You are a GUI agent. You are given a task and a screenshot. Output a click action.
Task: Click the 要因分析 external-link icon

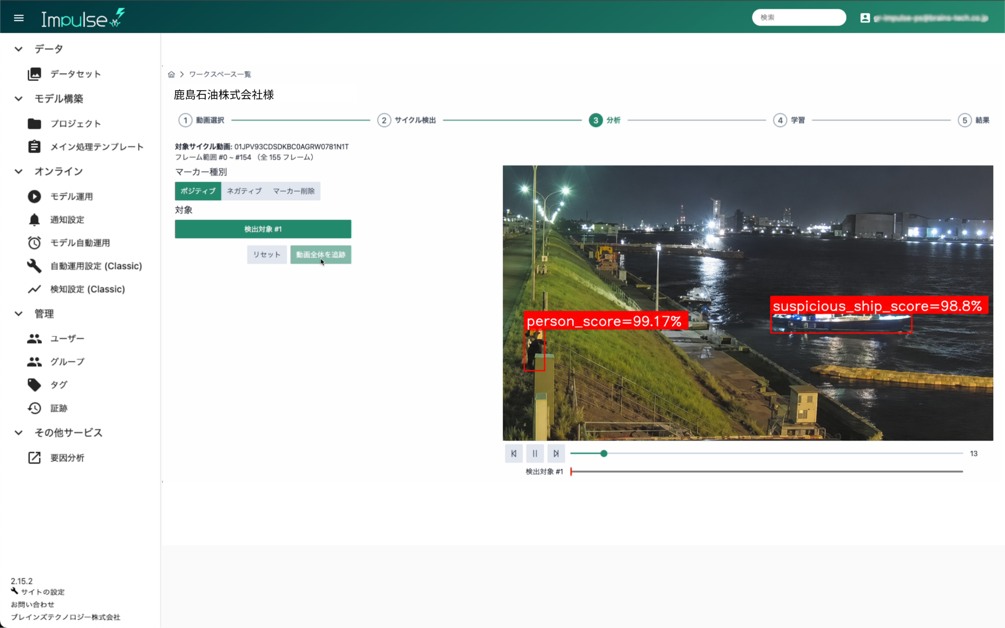34,458
